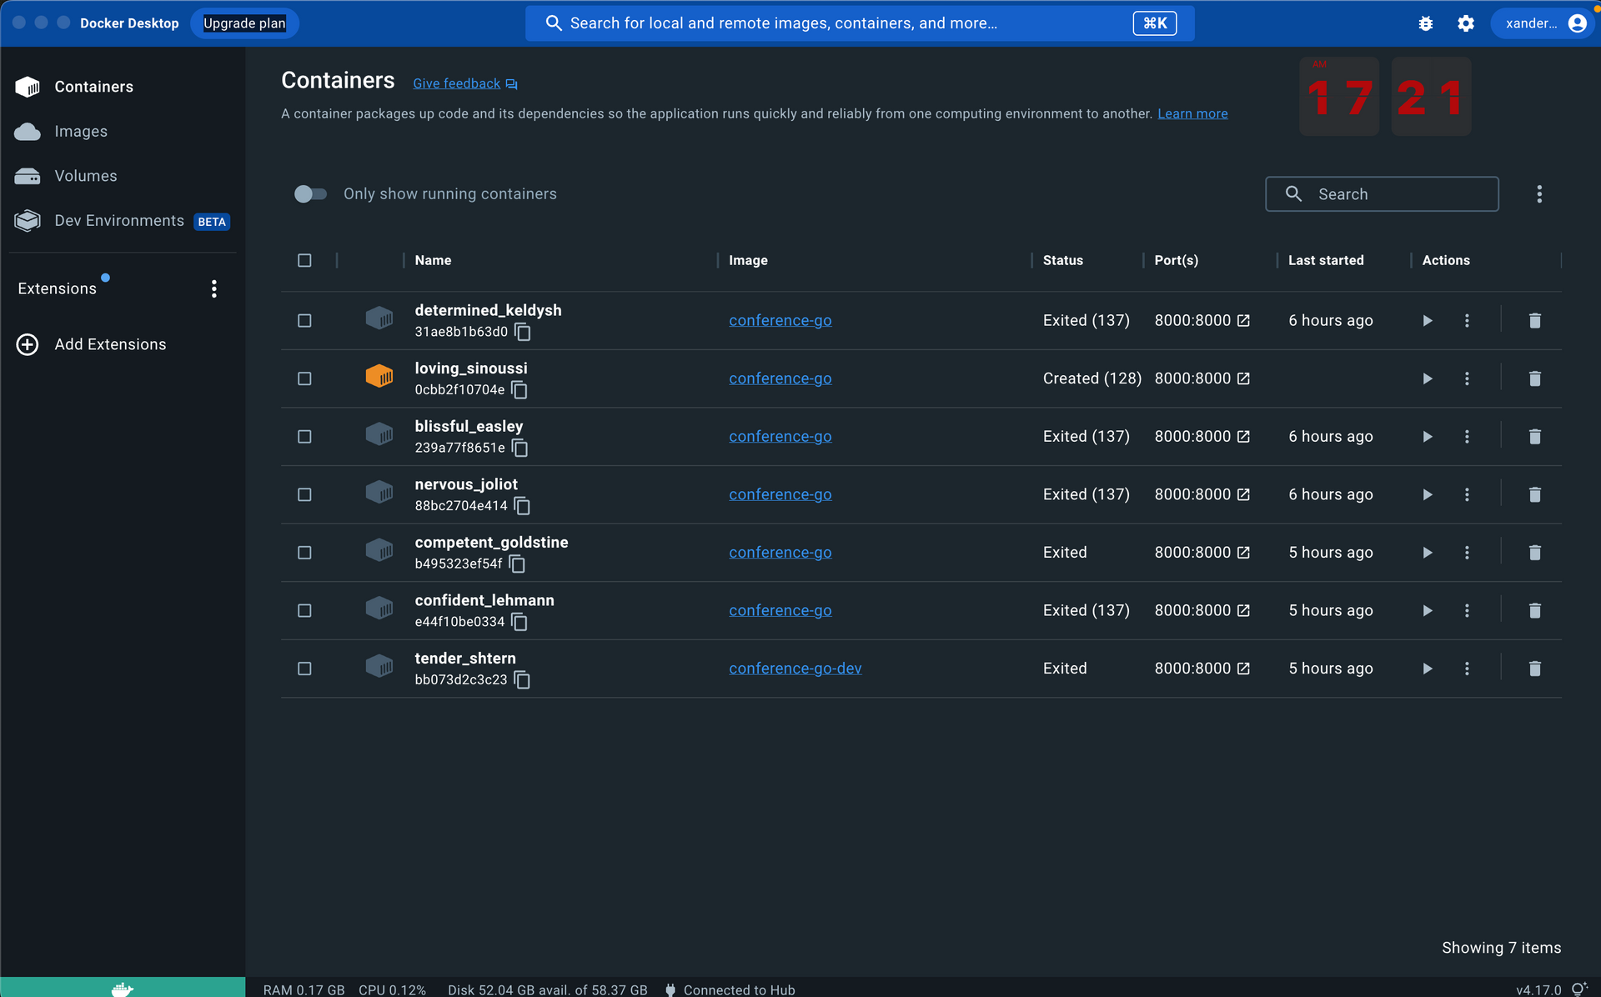
Task: Open Docker Desktop settings gear
Action: (1466, 23)
